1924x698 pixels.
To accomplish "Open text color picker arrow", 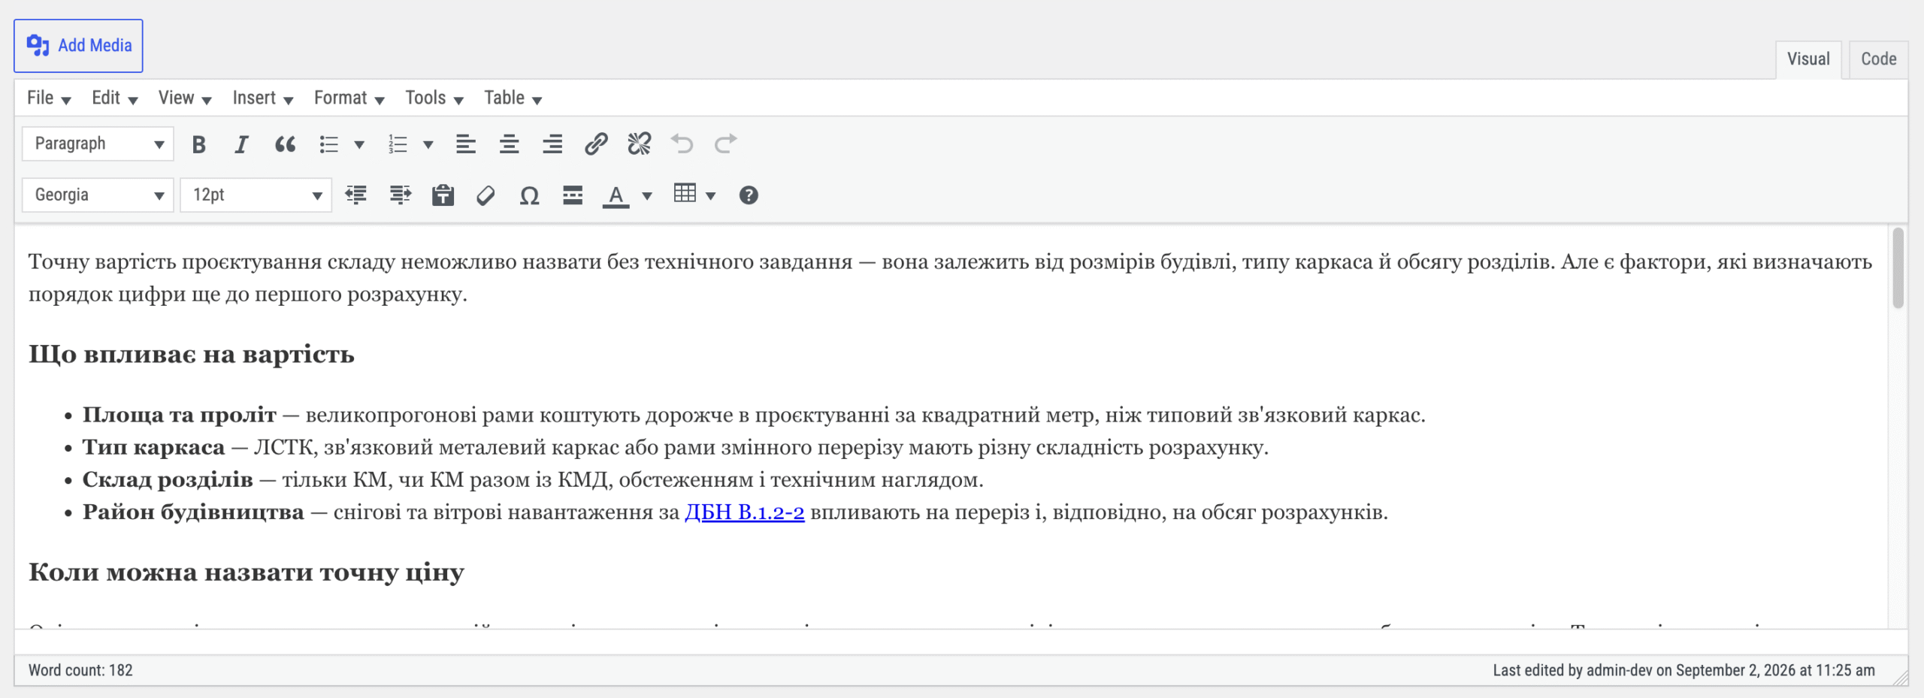I will 647,196.
